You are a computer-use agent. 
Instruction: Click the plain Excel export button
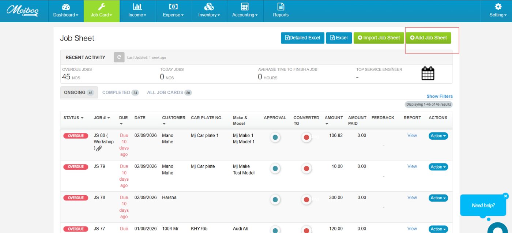(339, 38)
